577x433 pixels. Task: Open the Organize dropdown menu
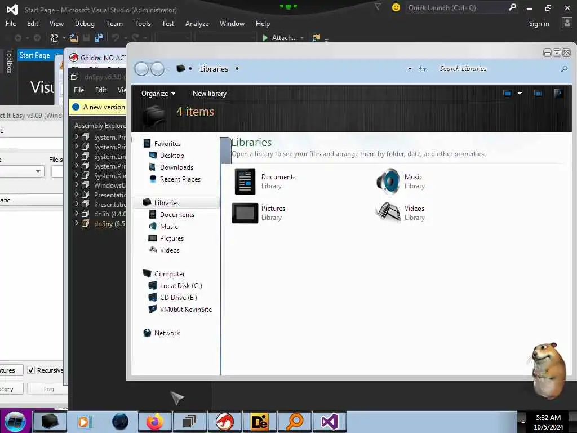(158, 94)
